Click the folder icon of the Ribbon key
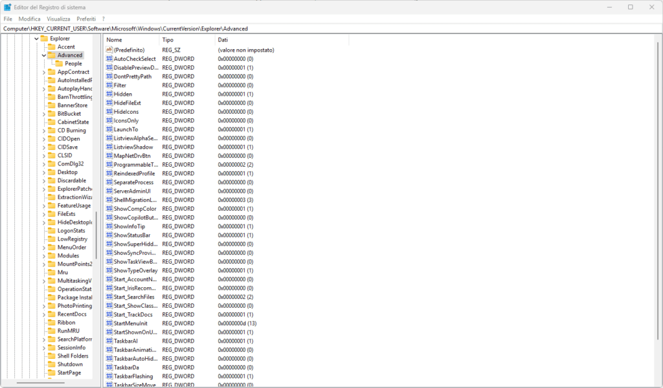Viewport: 663px width, 388px height. pyautogui.click(x=52, y=323)
